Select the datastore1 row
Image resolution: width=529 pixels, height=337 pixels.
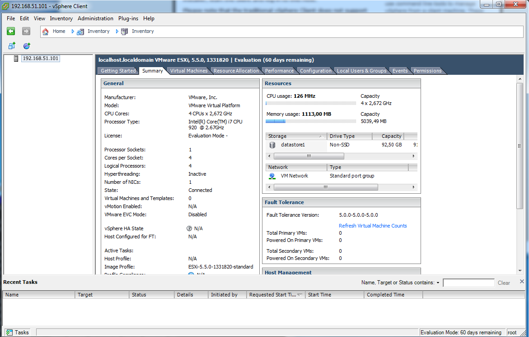click(x=342, y=145)
